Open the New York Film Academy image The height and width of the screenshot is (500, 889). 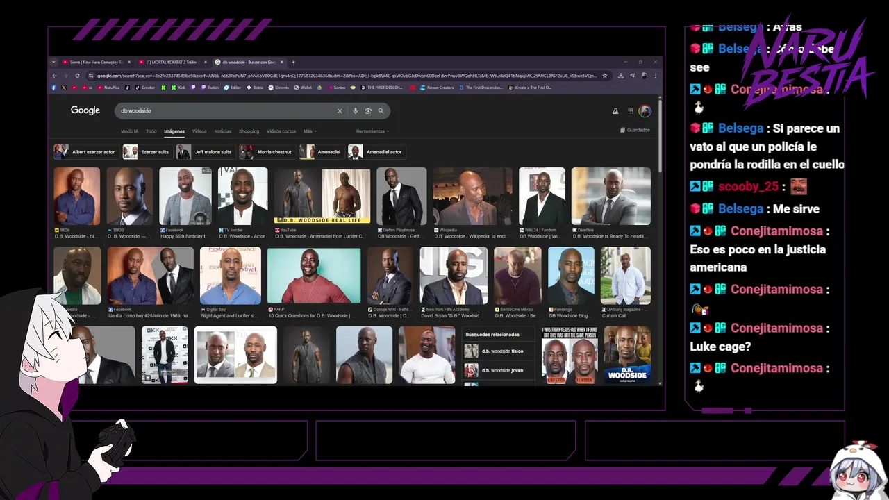(x=454, y=276)
